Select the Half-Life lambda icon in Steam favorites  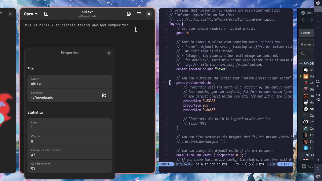pyautogui.click(x=306, y=96)
